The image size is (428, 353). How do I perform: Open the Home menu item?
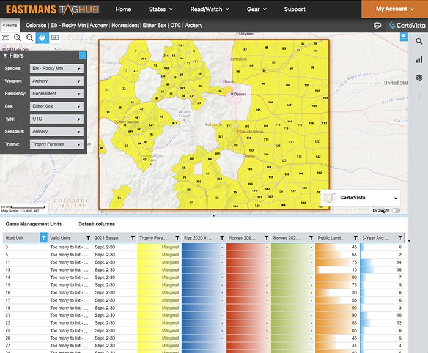[x=123, y=9]
